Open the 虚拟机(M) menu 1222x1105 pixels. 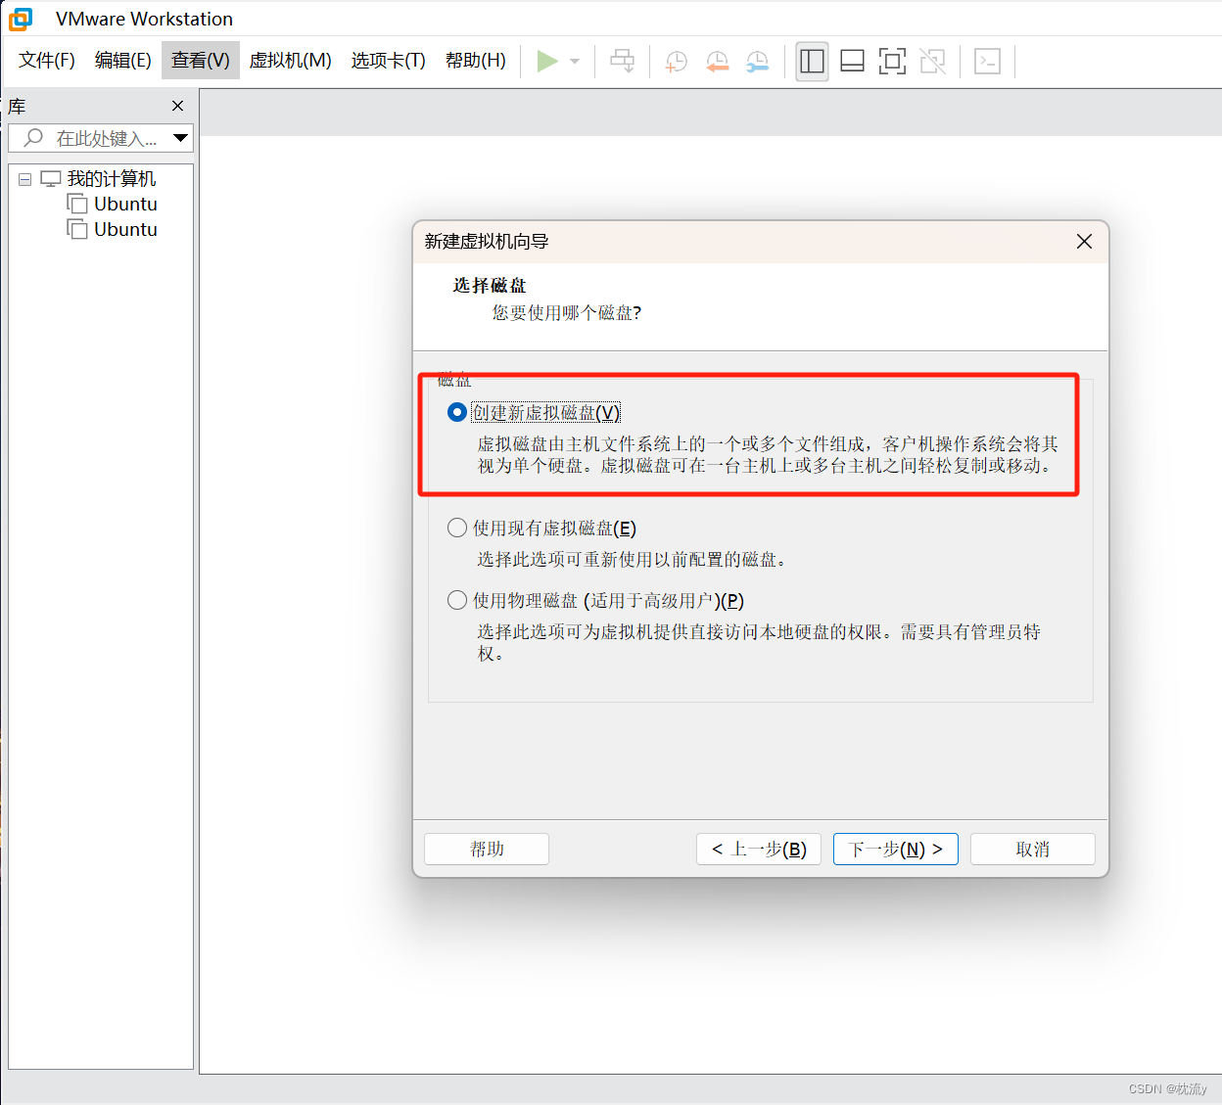tap(291, 61)
